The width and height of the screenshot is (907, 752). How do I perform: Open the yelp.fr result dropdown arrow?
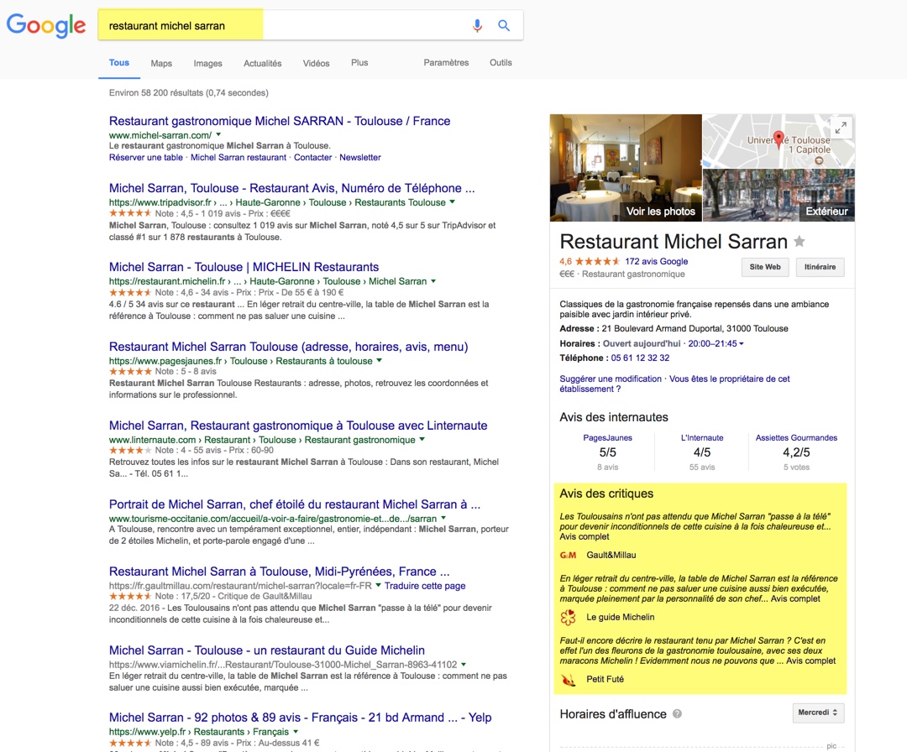click(296, 731)
